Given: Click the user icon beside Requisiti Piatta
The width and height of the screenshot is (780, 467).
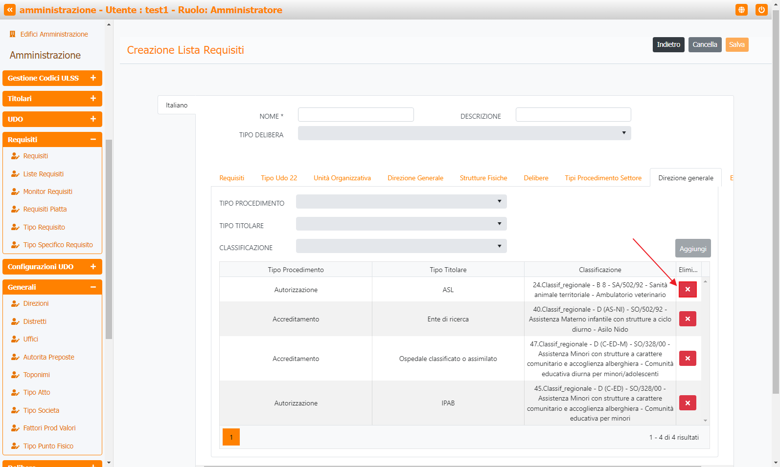Looking at the screenshot, I should [x=15, y=209].
